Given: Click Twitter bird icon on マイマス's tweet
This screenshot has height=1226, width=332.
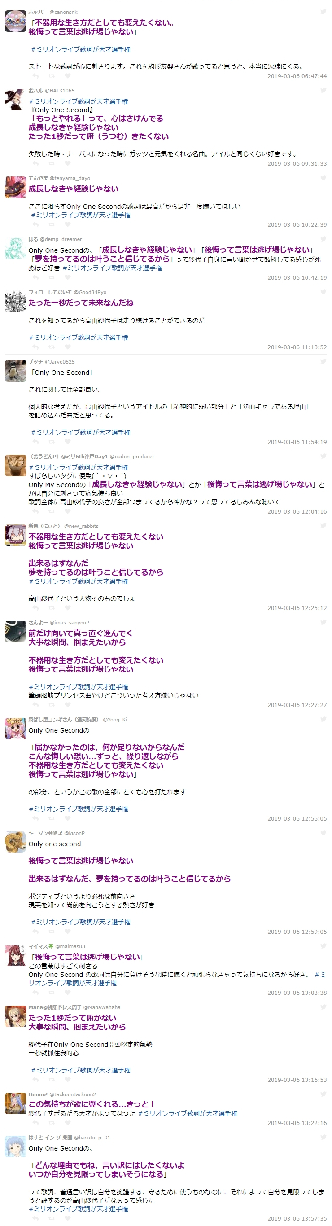Looking at the screenshot, I should click(x=323, y=946).
